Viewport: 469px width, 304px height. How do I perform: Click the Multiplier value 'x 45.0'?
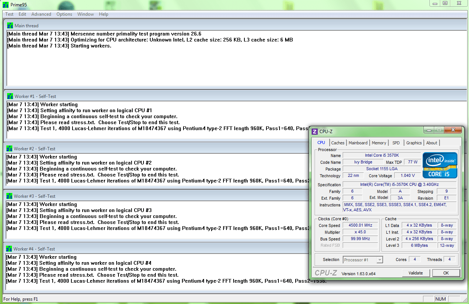click(361, 232)
